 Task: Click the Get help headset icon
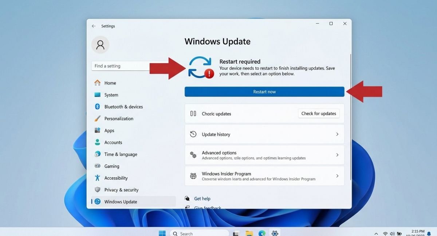(x=187, y=199)
